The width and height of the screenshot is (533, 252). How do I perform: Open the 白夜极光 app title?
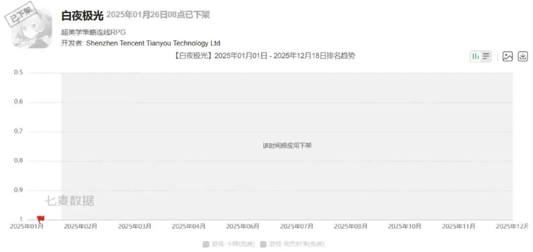coord(82,15)
